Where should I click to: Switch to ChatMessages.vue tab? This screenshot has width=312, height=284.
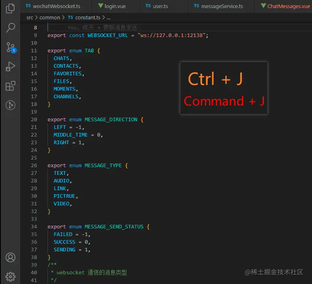[x=285, y=6]
